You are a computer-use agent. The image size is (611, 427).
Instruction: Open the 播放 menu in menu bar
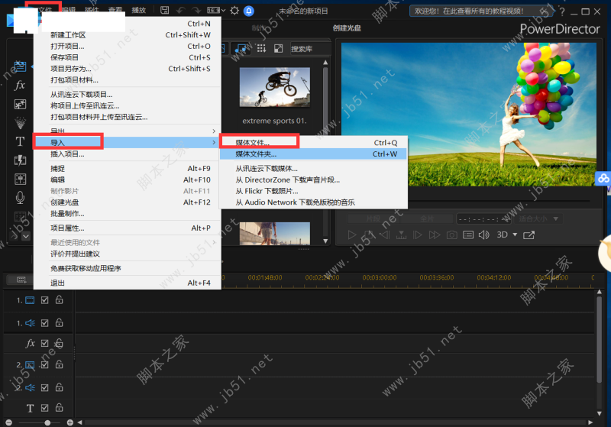[x=138, y=10]
